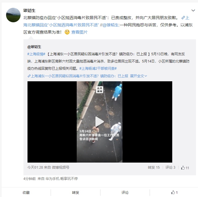198x197 pixels.
Task: Click the thinking emoji in the post
Action: [x=67, y=32]
